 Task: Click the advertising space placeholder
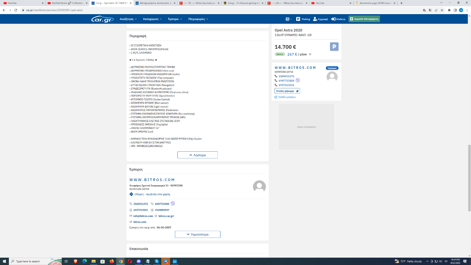pos(306,127)
